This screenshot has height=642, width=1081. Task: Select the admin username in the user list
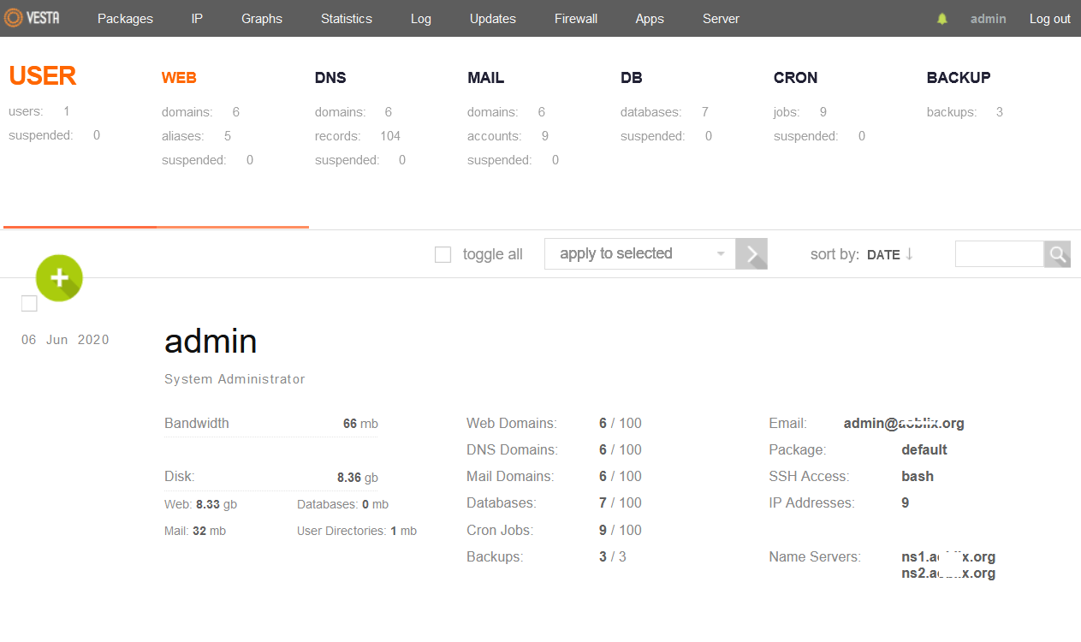click(x=211, y=341)
